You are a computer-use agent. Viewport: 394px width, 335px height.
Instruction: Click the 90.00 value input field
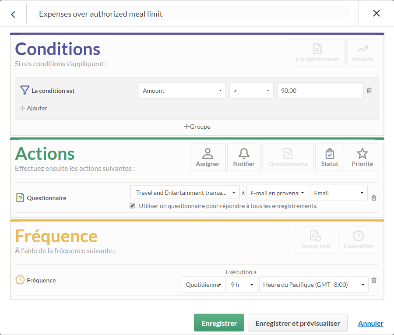coord(320,91)
